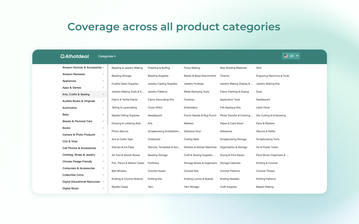
Task: Open Needle Felting Supplies link
Action: (126, 116)
